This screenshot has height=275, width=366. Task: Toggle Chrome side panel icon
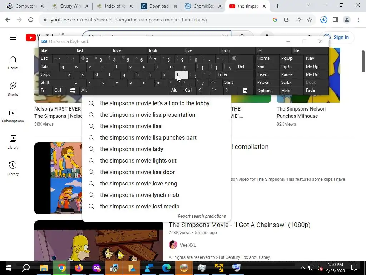point(335,20)
